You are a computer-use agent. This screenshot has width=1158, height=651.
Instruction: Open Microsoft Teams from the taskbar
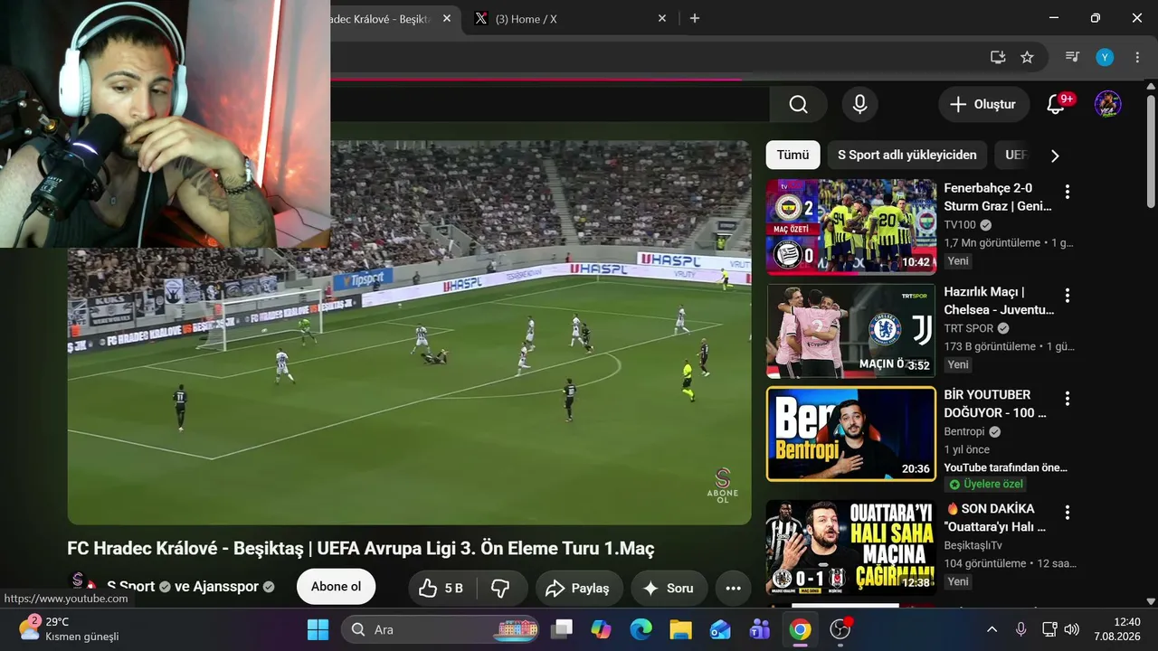(760, 629)
